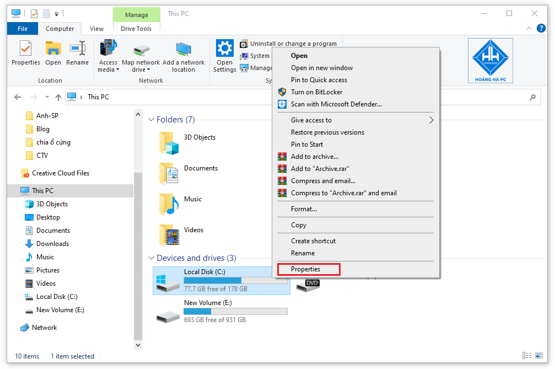Click the up one level arrow

point(58,97)
